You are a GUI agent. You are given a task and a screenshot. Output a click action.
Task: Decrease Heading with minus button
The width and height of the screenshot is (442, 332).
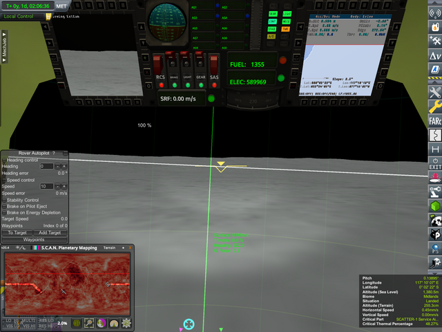pos(57,166)
